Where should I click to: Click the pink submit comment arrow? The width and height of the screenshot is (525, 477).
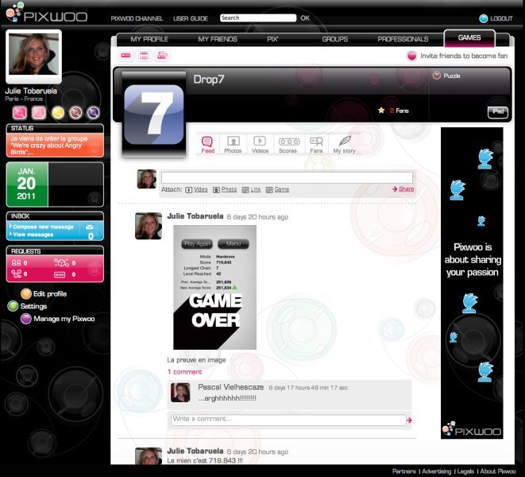(409, 420)
